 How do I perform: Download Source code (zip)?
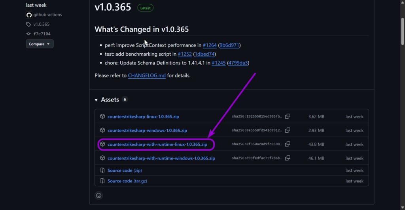[125, 170]
